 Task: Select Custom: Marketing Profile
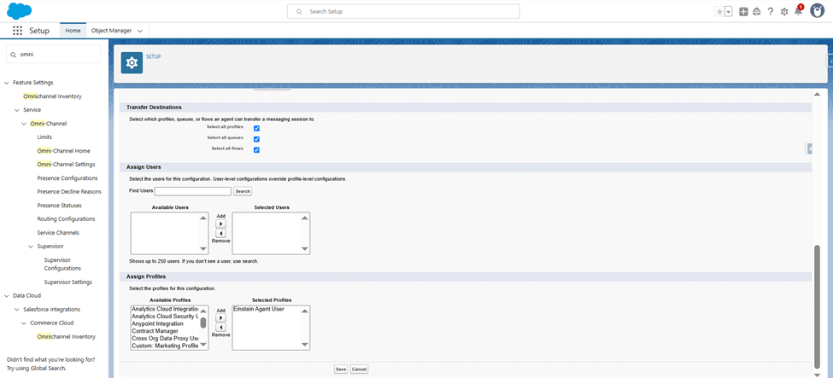click(165, 346)
